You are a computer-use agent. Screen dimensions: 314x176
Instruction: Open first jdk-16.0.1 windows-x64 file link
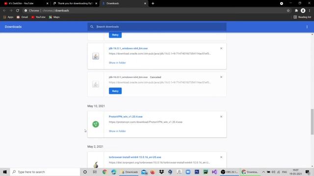click(128, 48)
